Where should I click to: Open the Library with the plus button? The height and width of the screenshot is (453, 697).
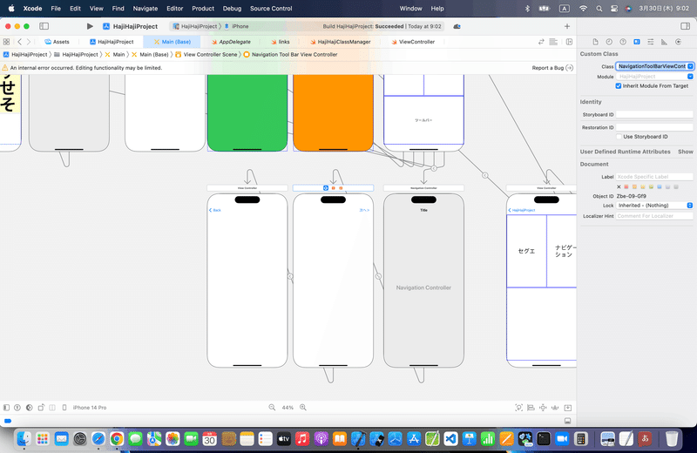[567, 26]
